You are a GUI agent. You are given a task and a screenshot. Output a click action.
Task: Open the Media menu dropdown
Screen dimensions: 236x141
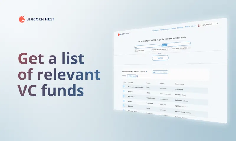tap(187, 26)
